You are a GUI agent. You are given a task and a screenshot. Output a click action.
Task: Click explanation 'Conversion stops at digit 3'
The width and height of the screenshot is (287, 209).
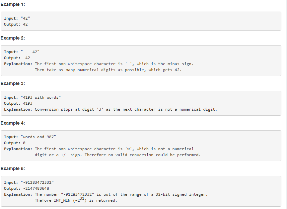point(110,109)
